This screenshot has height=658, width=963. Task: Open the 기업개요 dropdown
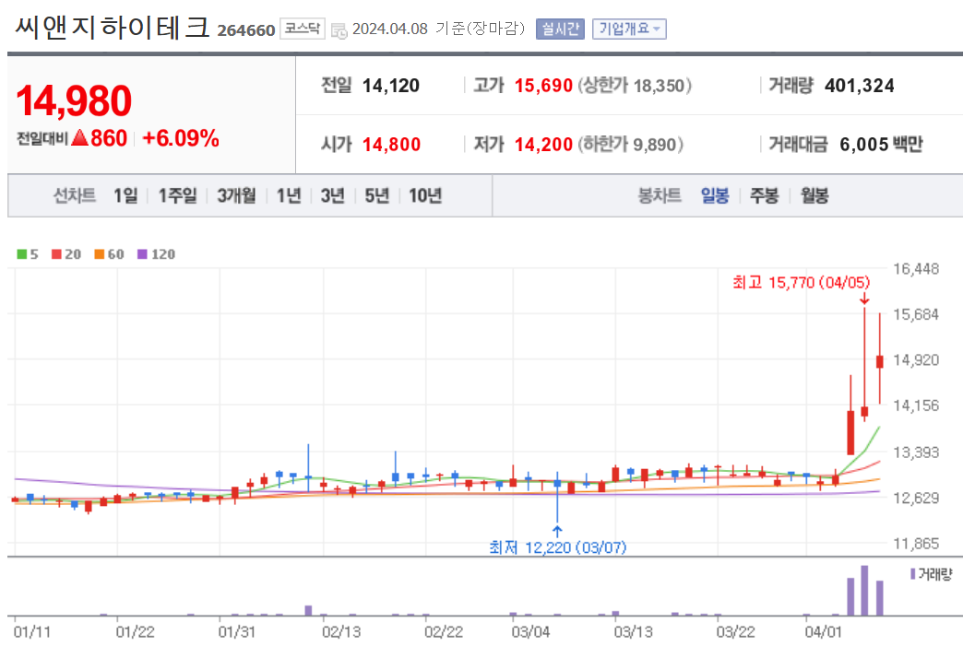pos(629,29)
